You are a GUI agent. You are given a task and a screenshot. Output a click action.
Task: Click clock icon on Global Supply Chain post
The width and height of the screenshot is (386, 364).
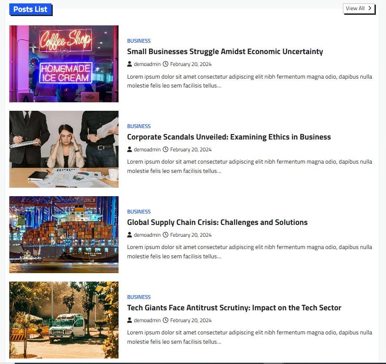tap(166, 235)
